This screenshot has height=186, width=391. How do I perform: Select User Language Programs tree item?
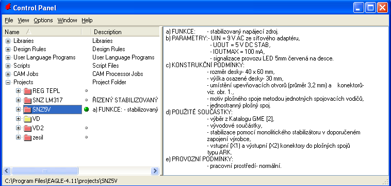pos(44,58)
